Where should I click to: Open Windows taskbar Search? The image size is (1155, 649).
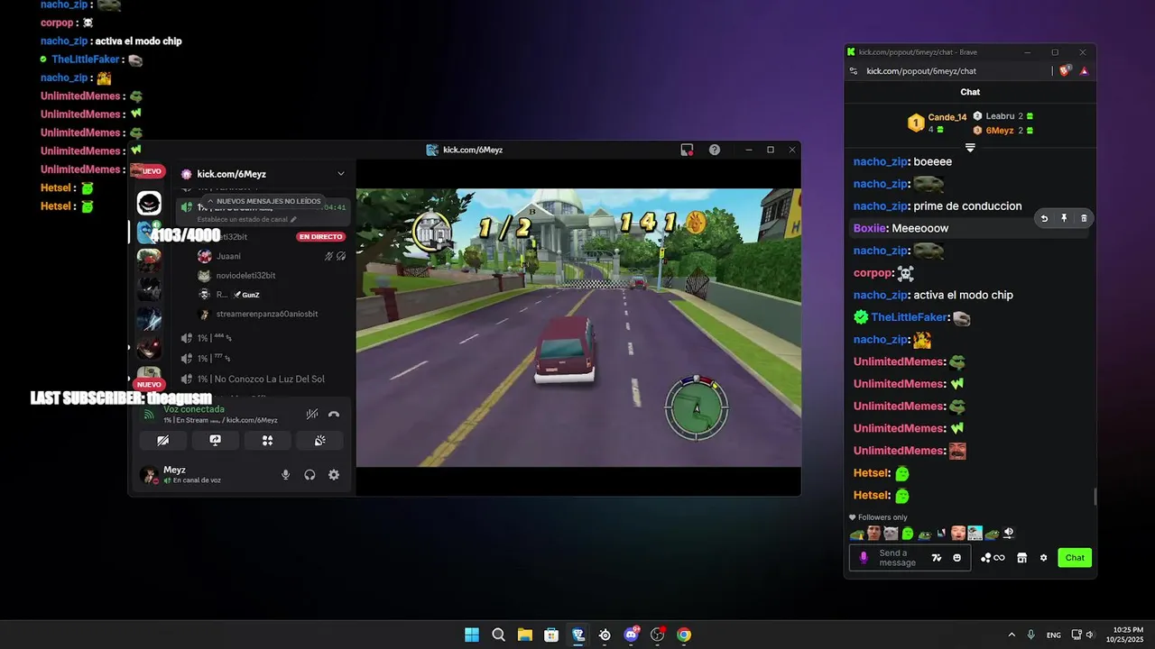tap(498, 635)
